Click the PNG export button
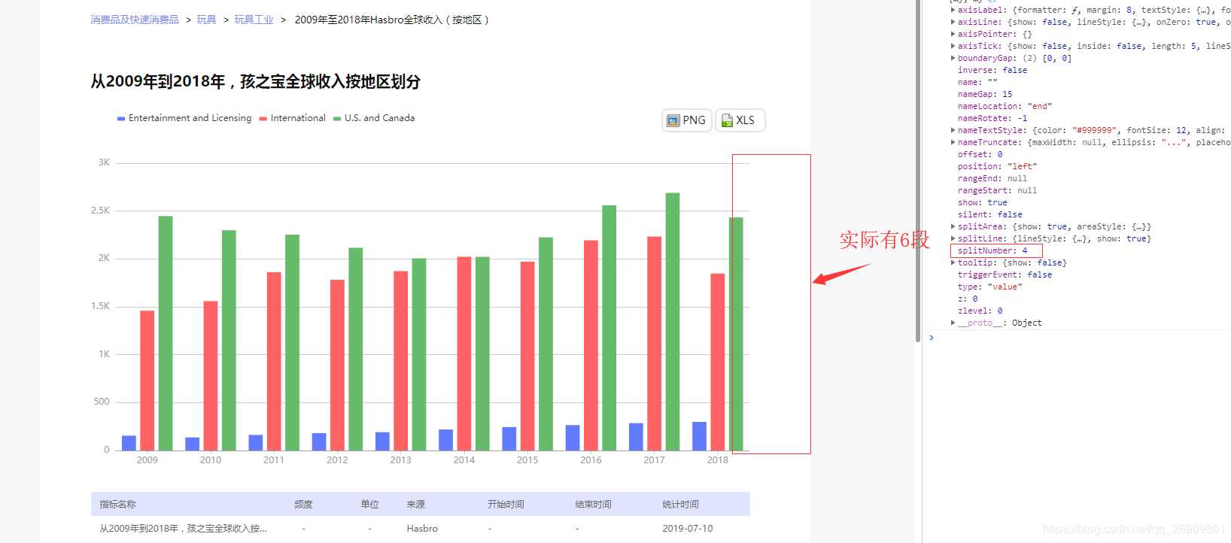The height and width of the screenshot is (543, 1231). click(687, 120)
